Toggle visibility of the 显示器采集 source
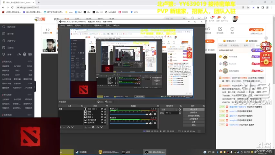This screenshot has width=275, height=155. tap(102, 120)
